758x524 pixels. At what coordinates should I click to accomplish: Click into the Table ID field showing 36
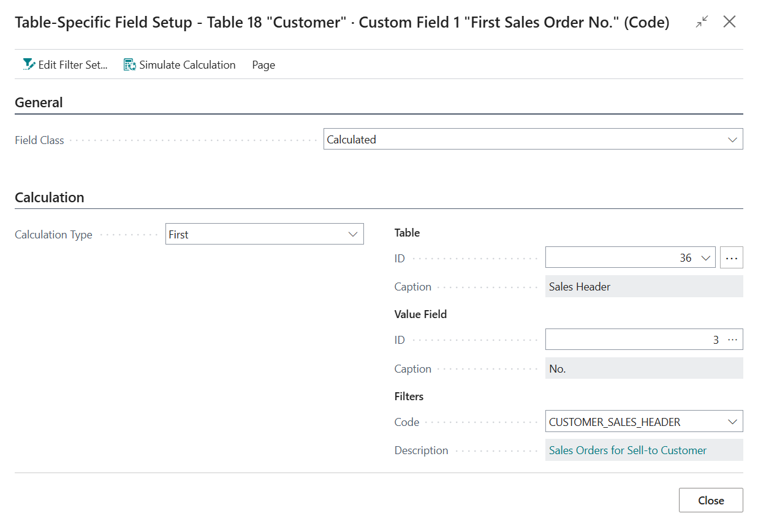619,258
